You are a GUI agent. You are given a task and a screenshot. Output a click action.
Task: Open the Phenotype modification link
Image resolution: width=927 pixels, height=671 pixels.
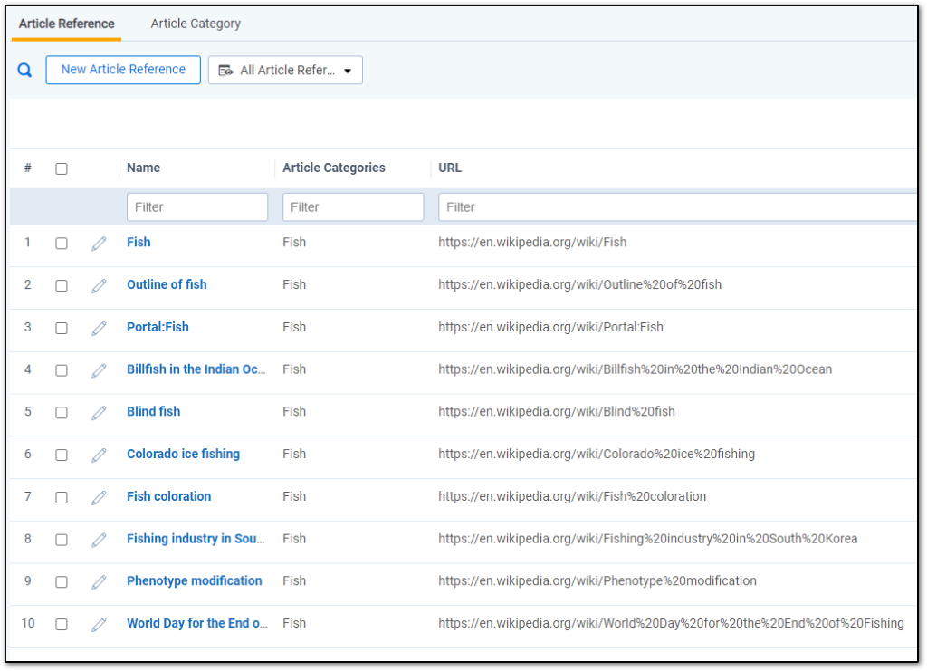click(x=195, y=581)
